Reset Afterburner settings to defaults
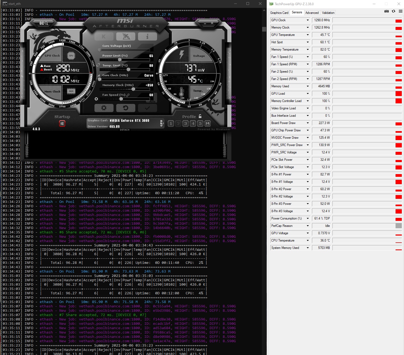This screenshot has width=404, height=355. coord(126,108)
